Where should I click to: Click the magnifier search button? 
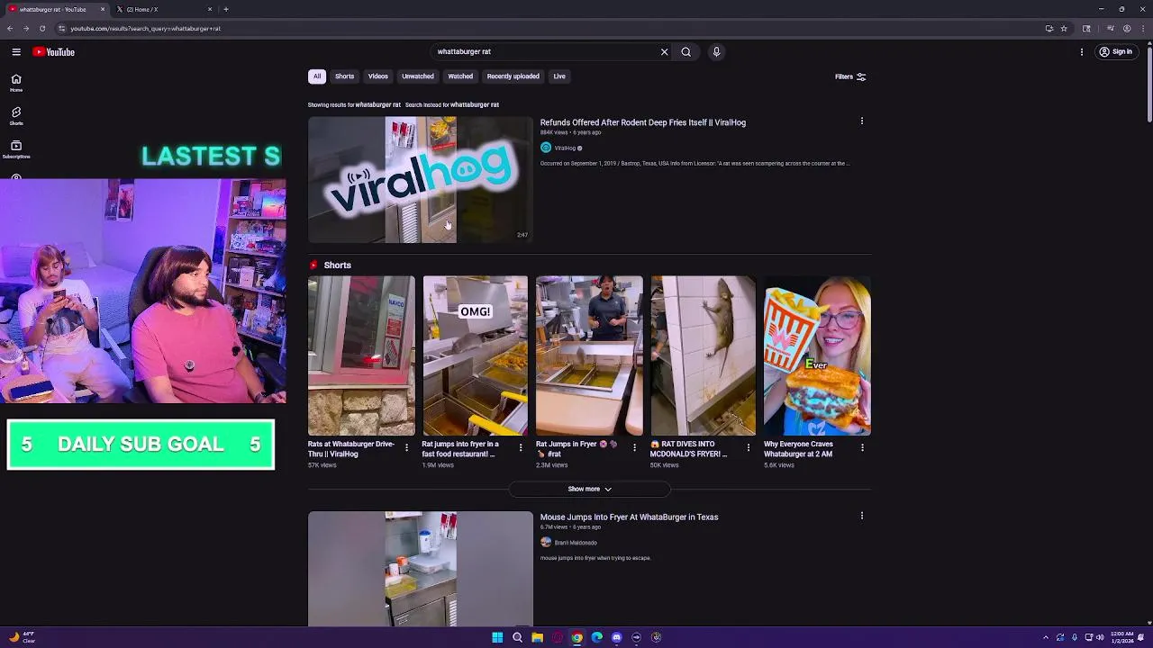686,51
